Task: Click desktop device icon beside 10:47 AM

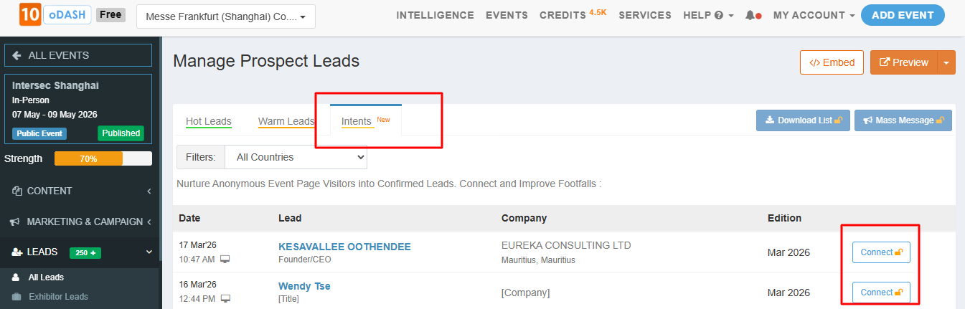Action: [225, 259]
